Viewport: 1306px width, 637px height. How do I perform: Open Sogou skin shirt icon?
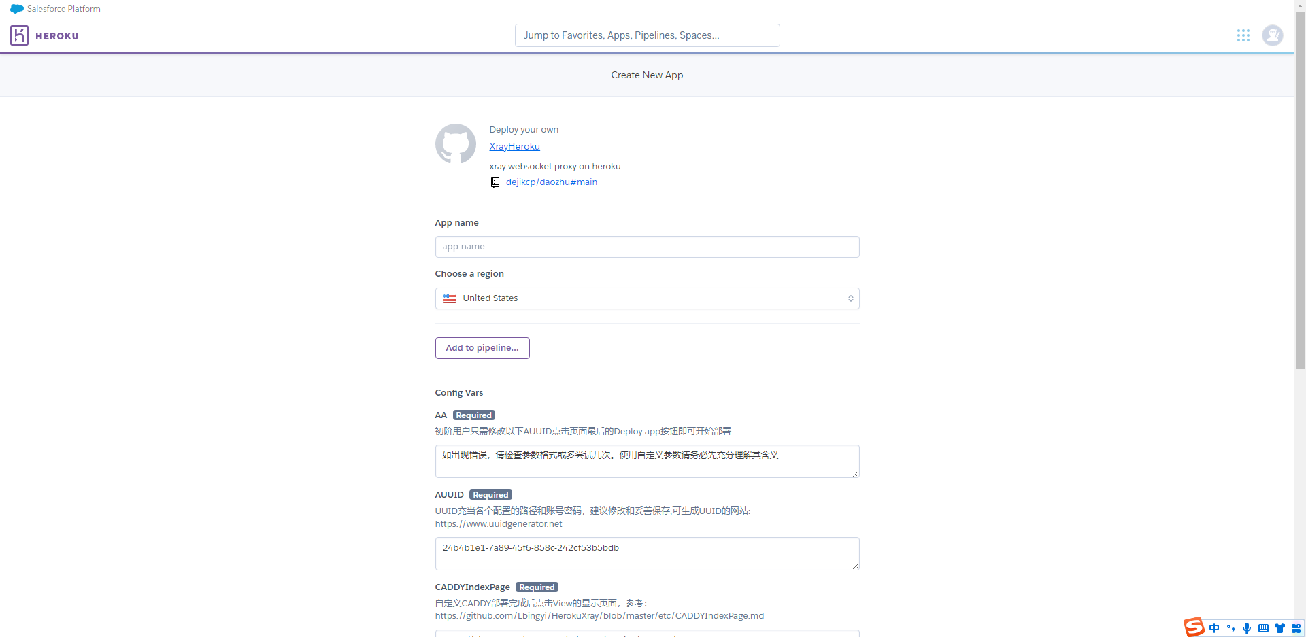point(1279,628)
